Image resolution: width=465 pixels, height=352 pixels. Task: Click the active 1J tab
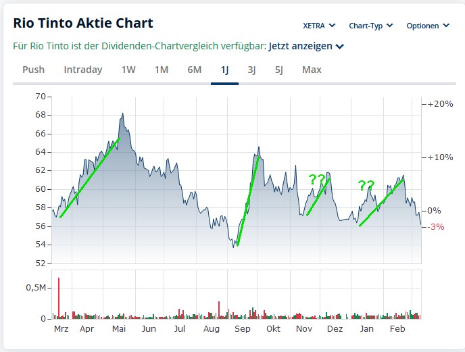coord(224,70)
